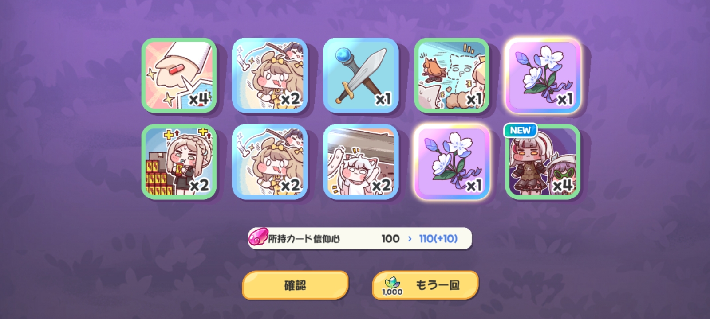Click the arrow between faith values

(410, 239)
